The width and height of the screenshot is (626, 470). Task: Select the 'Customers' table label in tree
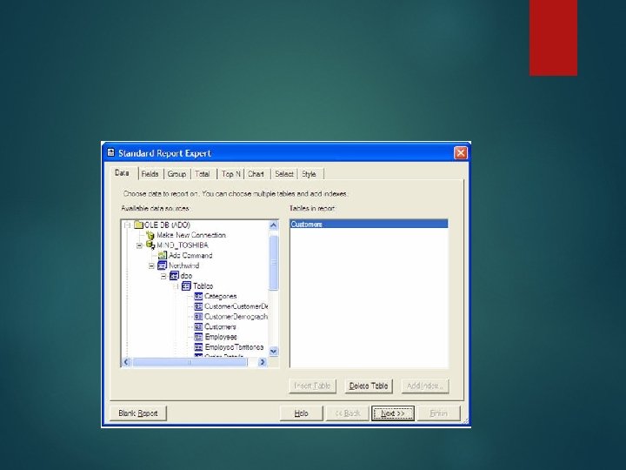(x=220, y=327)
